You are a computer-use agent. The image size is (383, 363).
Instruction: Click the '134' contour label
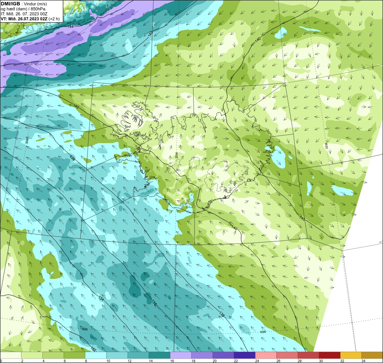(101, 299)
